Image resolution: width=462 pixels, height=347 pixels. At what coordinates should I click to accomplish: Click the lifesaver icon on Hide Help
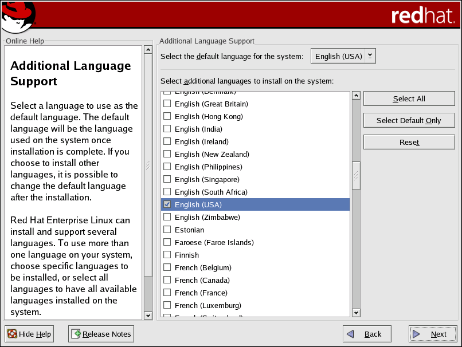click(11, 334)
